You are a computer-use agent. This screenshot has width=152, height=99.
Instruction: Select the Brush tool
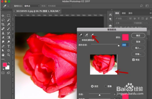9,29
